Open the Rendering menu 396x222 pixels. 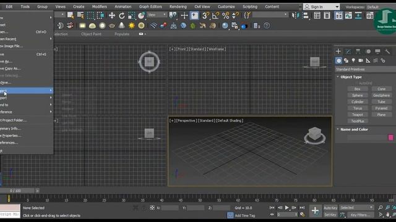pyautogui.click(x=178, y=7)
